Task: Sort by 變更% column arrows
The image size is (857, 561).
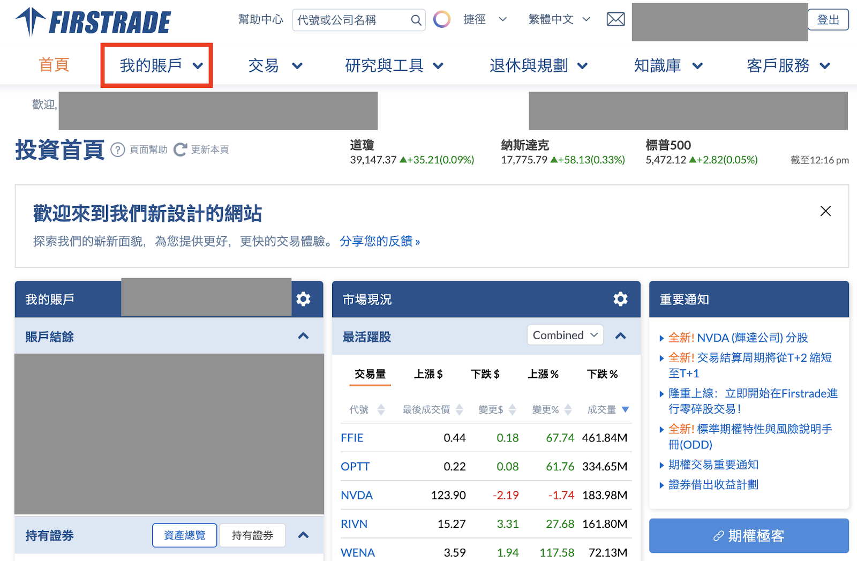Action: 568,410
